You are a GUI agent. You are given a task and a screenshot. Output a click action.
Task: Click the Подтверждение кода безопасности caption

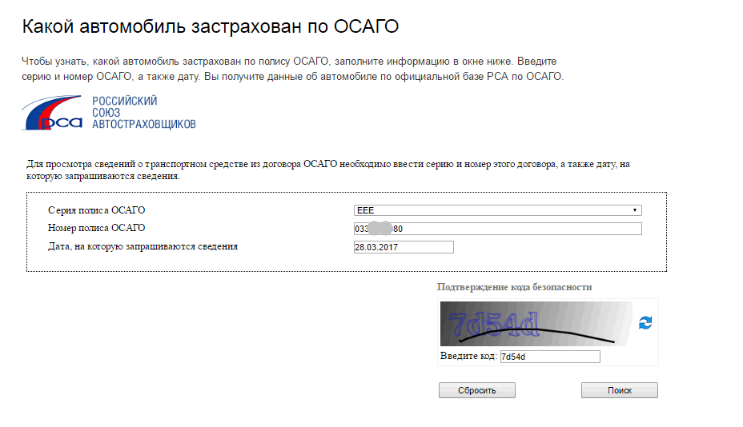click(x=515, y=287)
